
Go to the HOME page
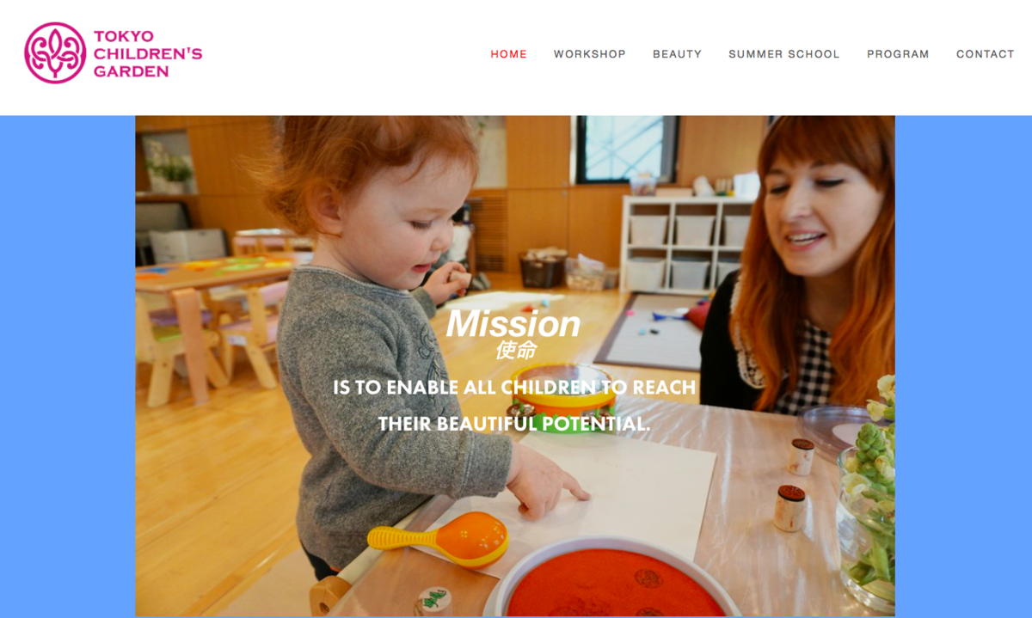[509, 54]
